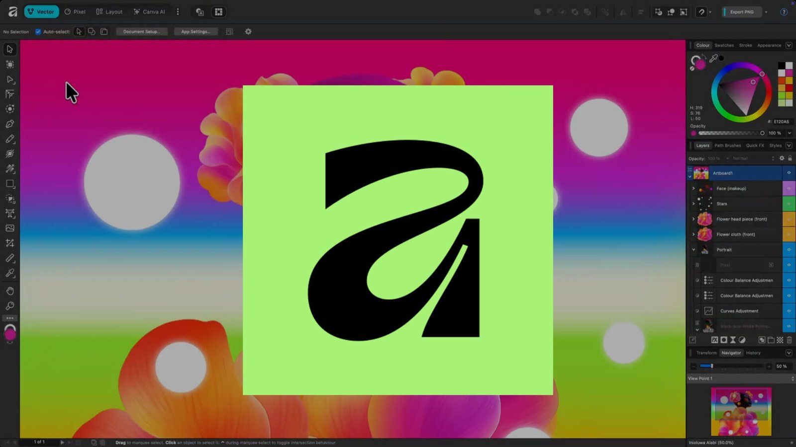796x447 pixels.
Task: Collapse the Portrait layer group
Action: [694, 250]
